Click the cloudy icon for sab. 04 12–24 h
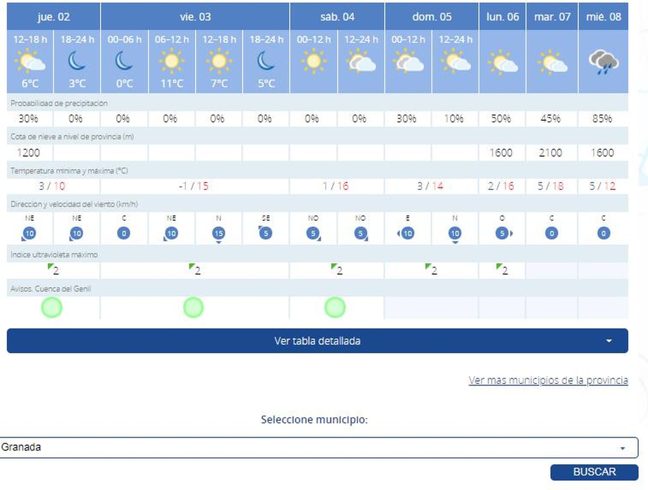 point(361,61)
